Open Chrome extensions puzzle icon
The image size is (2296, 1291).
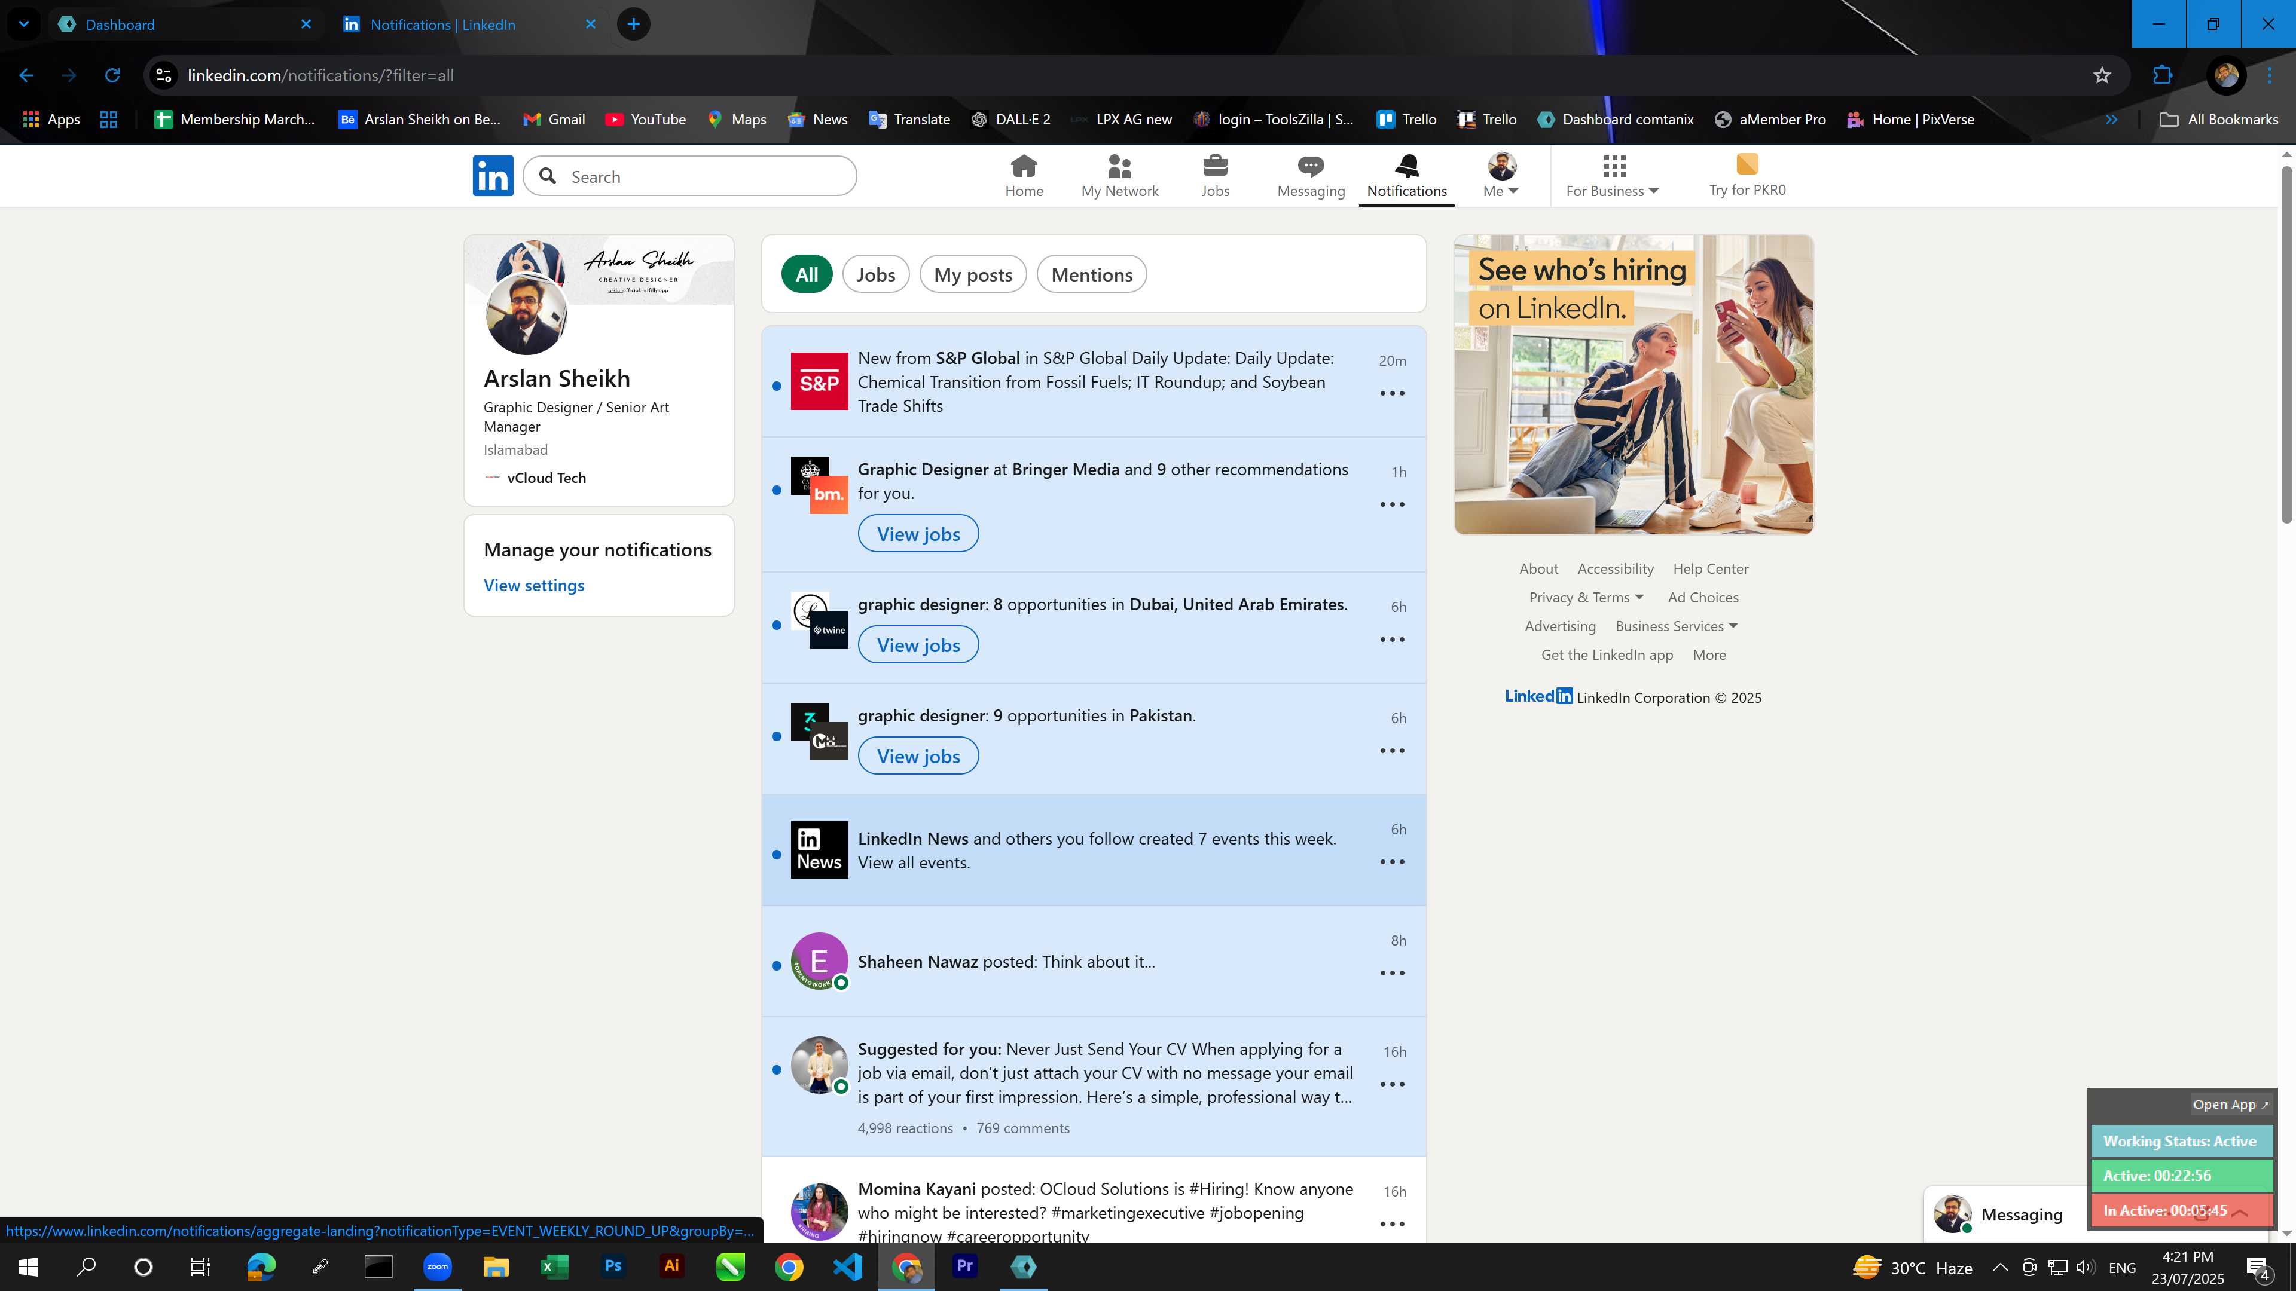coord(2162,76)
